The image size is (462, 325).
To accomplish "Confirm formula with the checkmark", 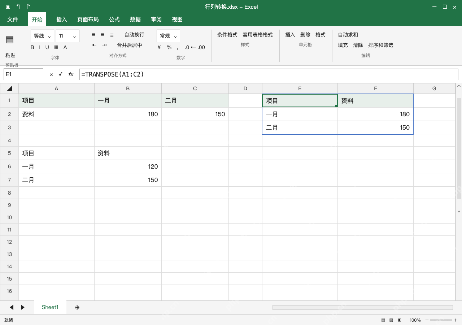I will [x=61, y=74].
